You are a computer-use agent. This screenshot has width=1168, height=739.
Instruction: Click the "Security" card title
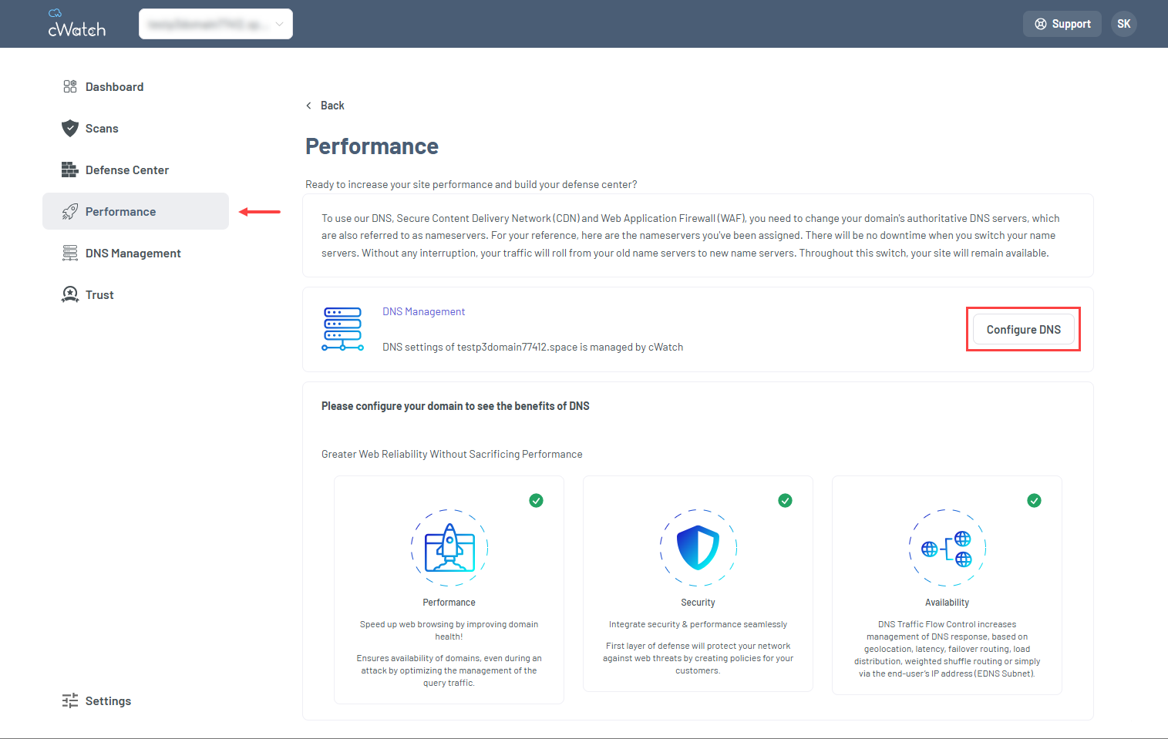[698, 603]
